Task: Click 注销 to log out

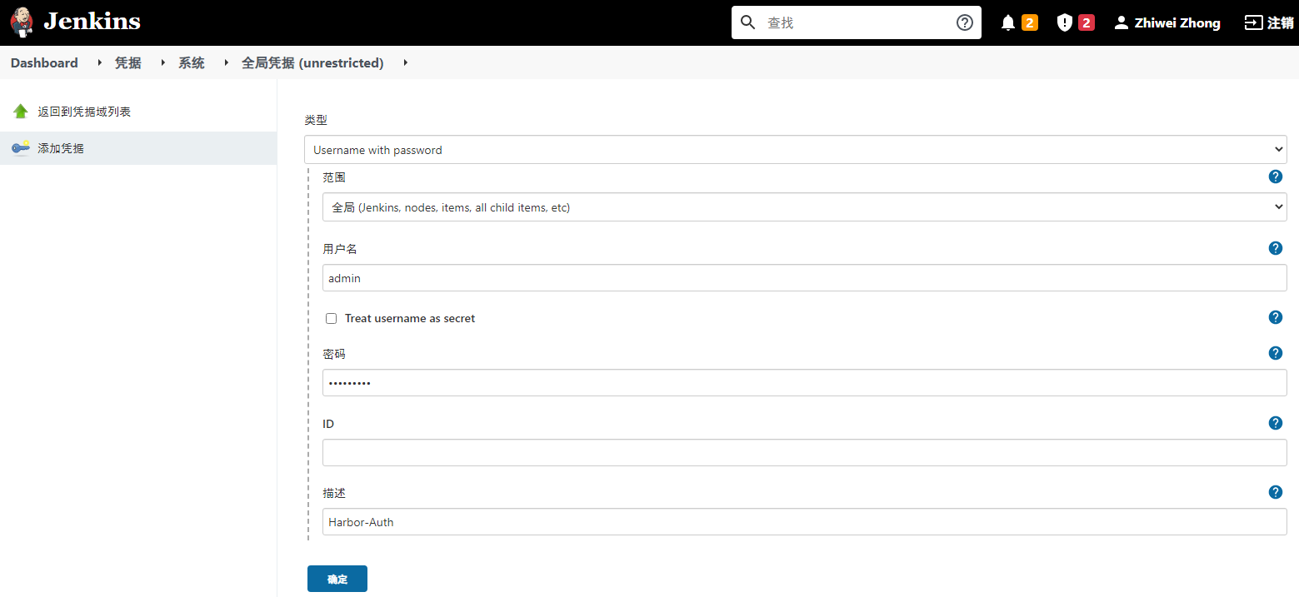Action: (x=1281, y=22)
